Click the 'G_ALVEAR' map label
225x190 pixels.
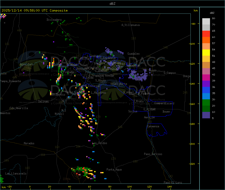tap(149, 109)
